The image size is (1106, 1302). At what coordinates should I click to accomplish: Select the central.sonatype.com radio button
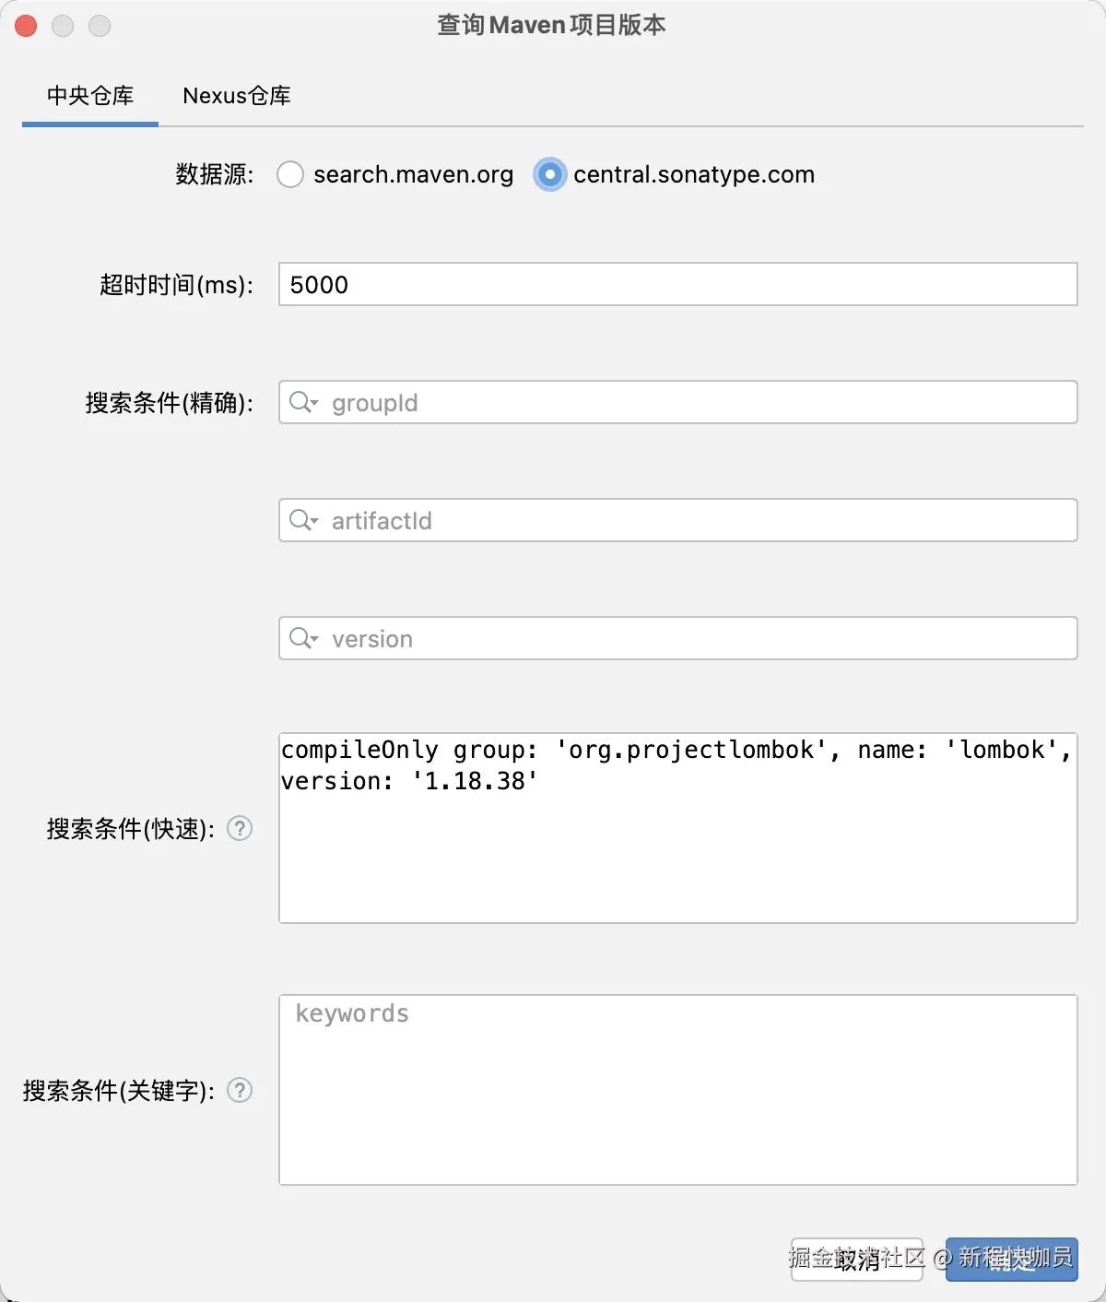coord(549,174)
